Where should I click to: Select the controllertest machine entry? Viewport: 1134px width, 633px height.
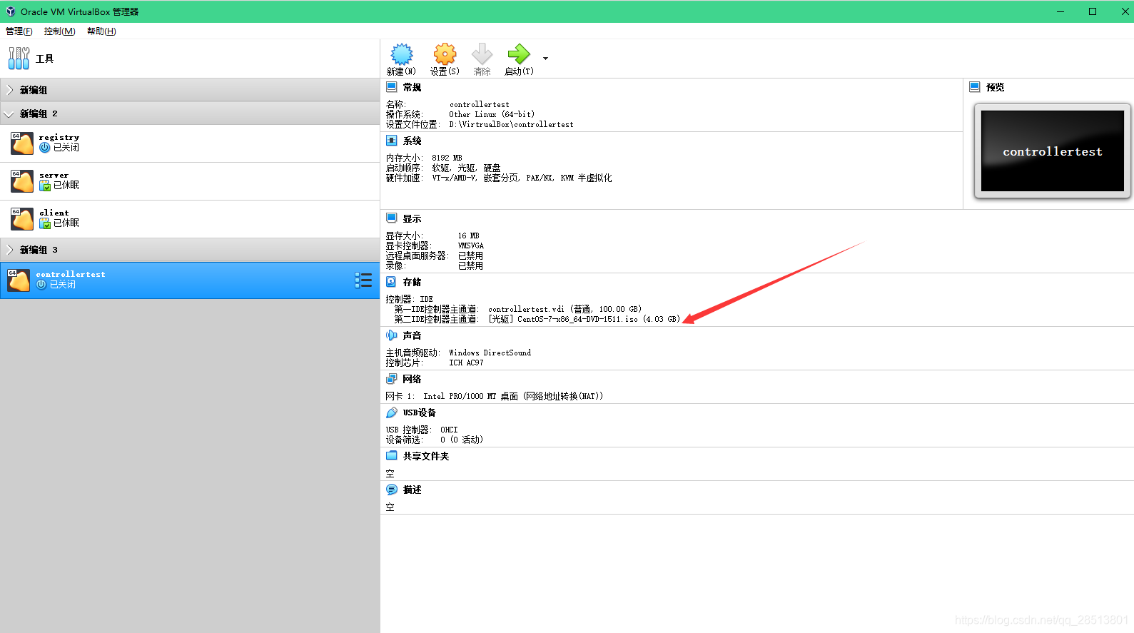190,280
